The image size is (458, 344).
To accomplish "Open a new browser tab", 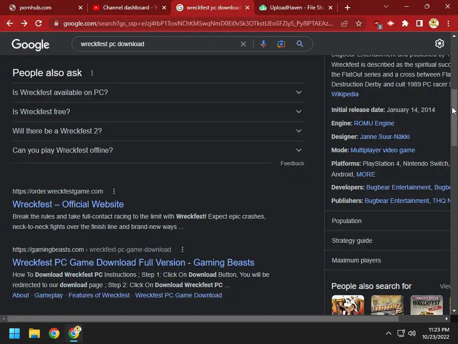I will 347,8.
